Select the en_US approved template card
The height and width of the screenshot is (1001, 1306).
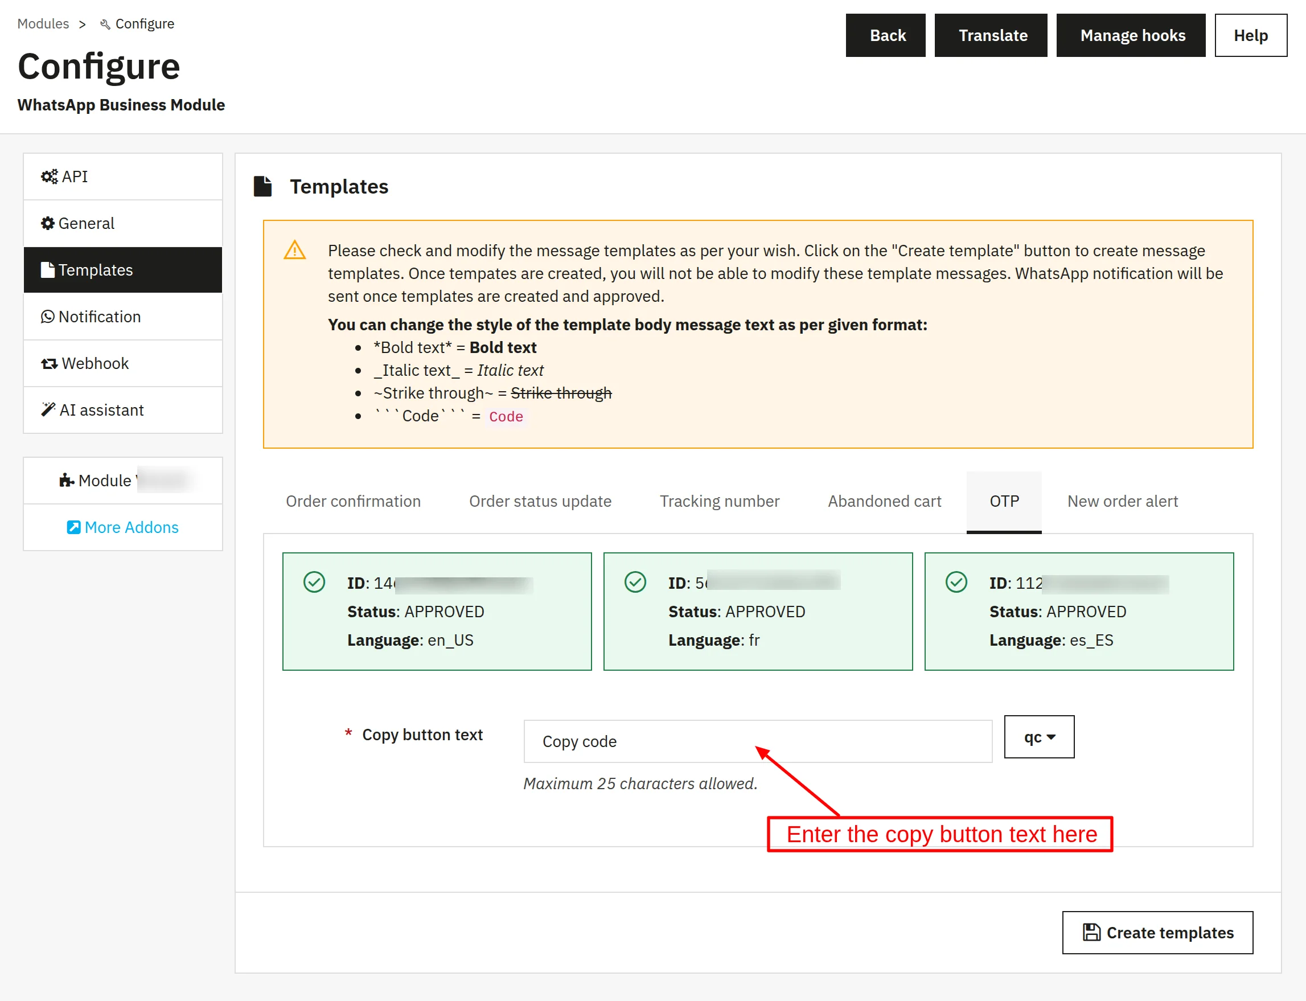pos(437,612)
